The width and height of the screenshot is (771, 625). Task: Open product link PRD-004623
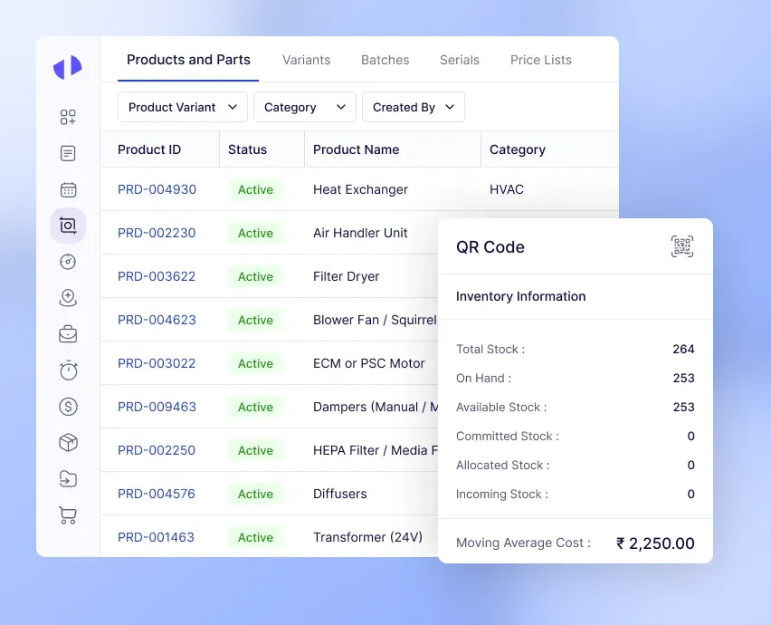pyautogui.click(x=157, y=320)
